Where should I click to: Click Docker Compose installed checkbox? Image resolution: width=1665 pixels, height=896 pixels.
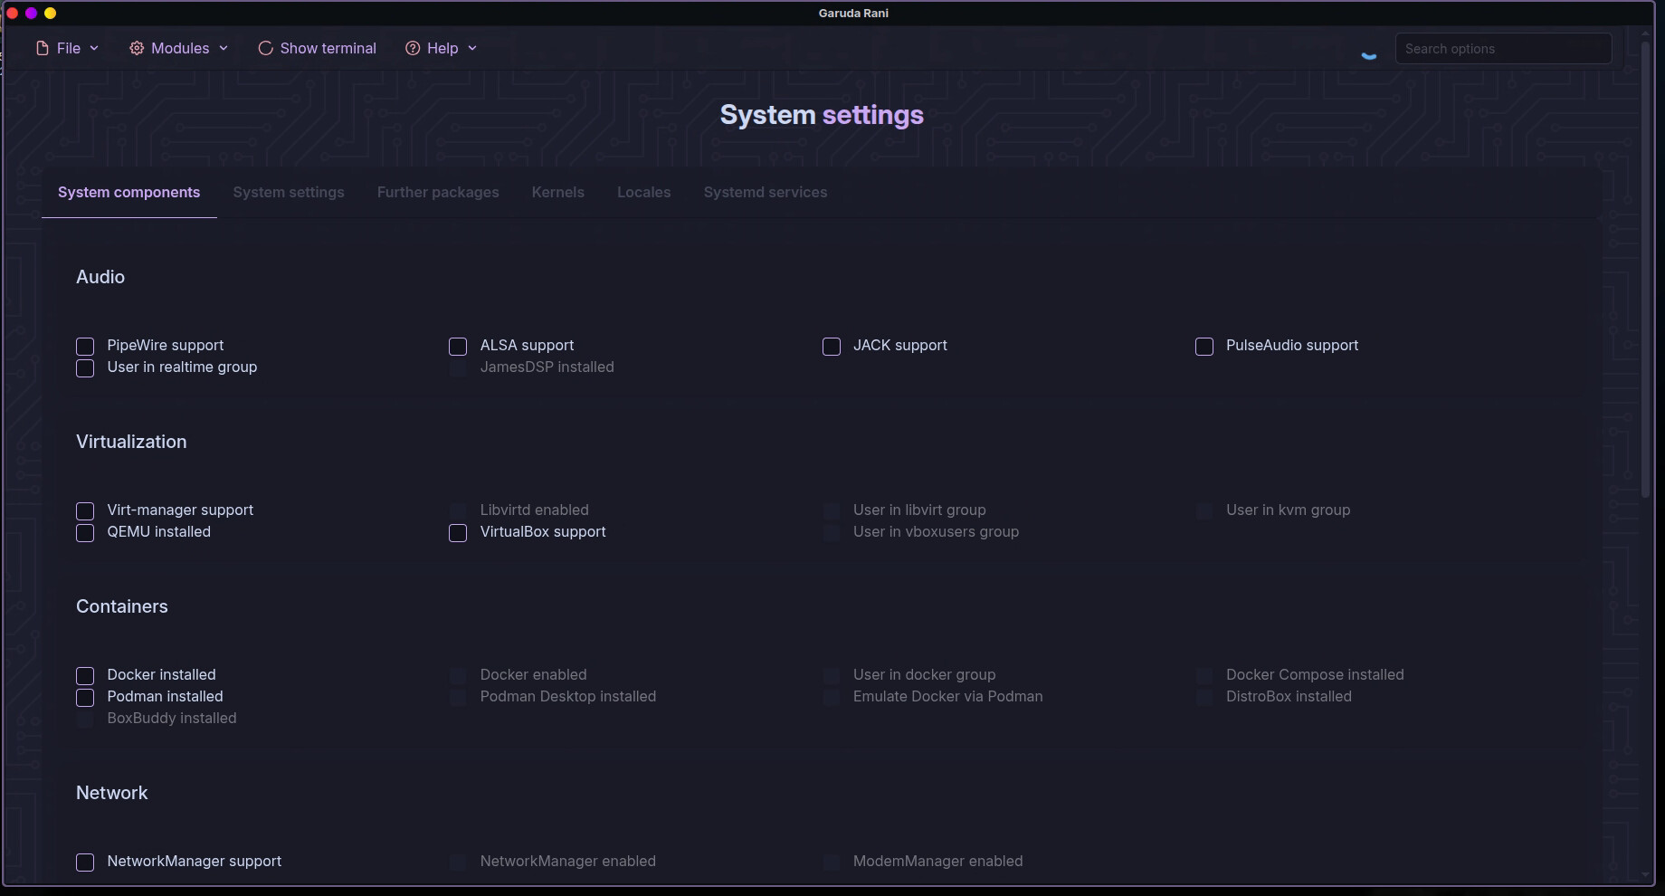pos(1204,676)
